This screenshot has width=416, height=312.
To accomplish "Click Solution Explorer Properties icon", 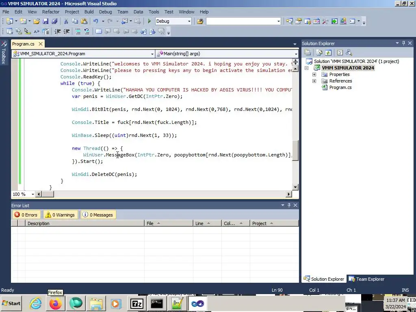I will pos(308,52).
